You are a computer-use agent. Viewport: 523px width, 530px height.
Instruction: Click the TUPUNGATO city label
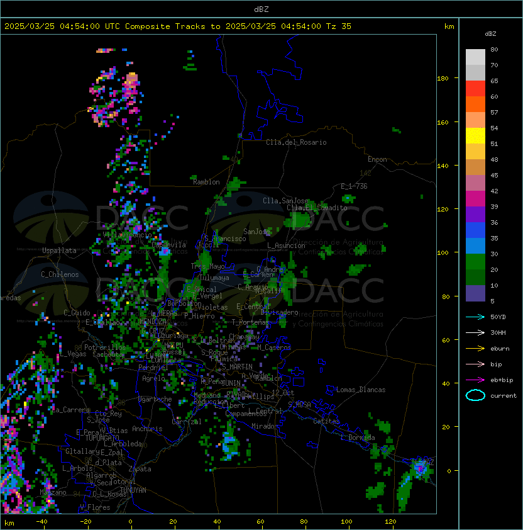[102, 437]
